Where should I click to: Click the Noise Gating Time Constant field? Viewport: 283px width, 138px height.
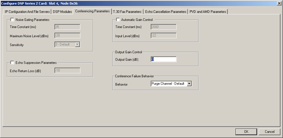click(67, 27)
